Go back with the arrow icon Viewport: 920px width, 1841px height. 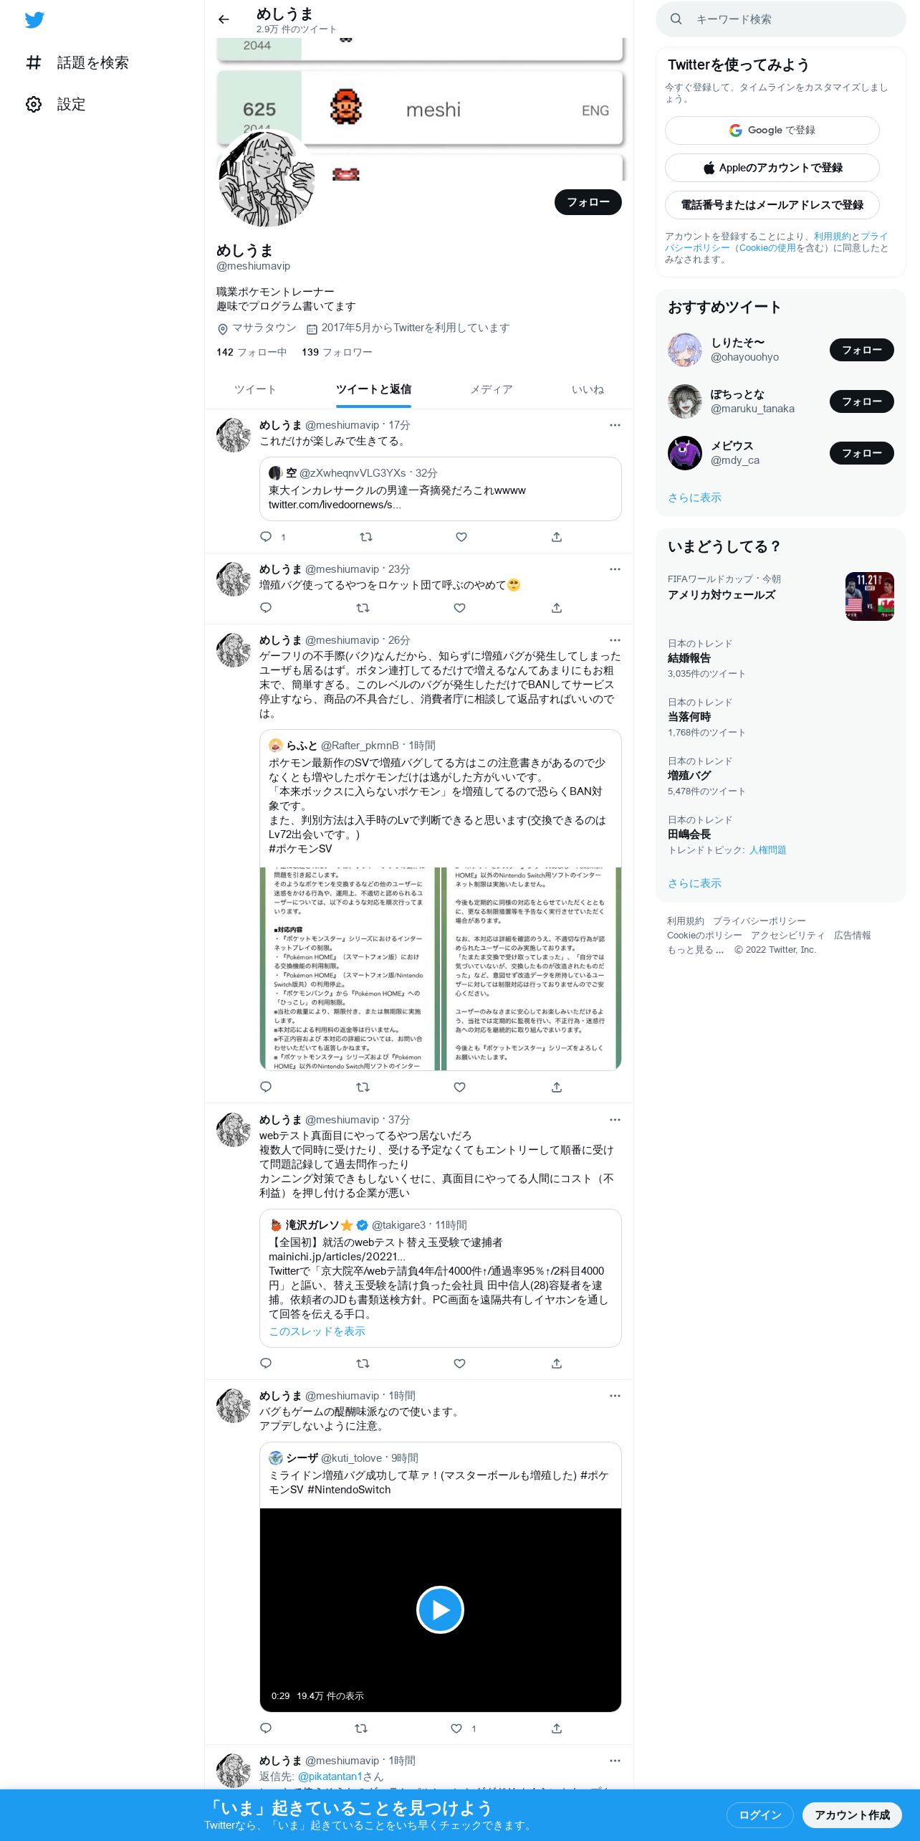pyautogui.click(x=224, y=19)
